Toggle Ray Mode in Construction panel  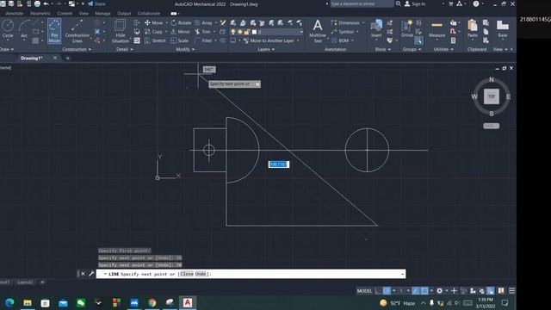tap(54, 31)
